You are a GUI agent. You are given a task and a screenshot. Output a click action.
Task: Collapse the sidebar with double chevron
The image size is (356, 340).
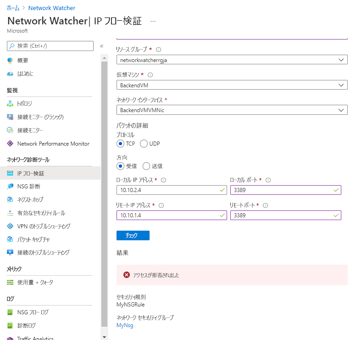pos(102,46)
